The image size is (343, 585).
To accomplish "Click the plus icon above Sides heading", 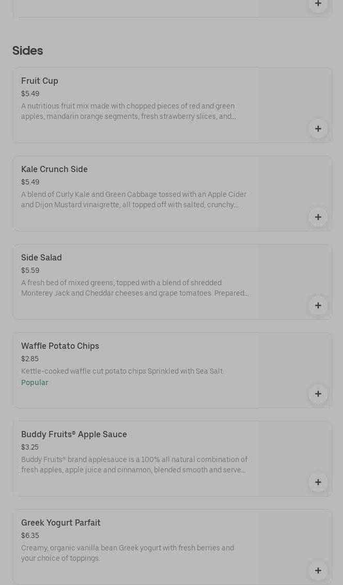I will click(x=318, y=4).
